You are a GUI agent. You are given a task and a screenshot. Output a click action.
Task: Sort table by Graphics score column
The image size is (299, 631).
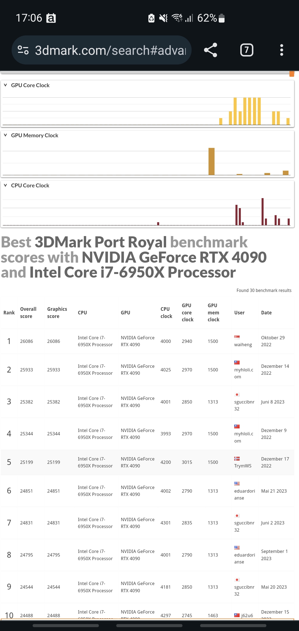click(57, 312)
